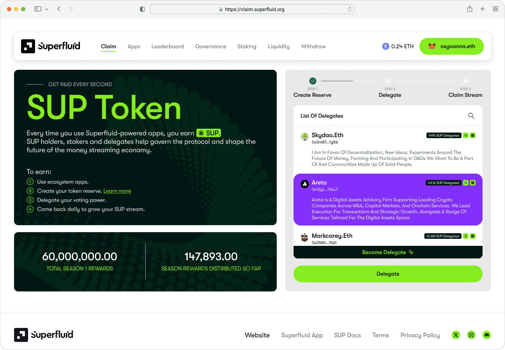Image resolution: width=505 pixels, height=350 pixels.
Task: Click the 147,893.00 distributed rewards value
Action: [211, 257]
